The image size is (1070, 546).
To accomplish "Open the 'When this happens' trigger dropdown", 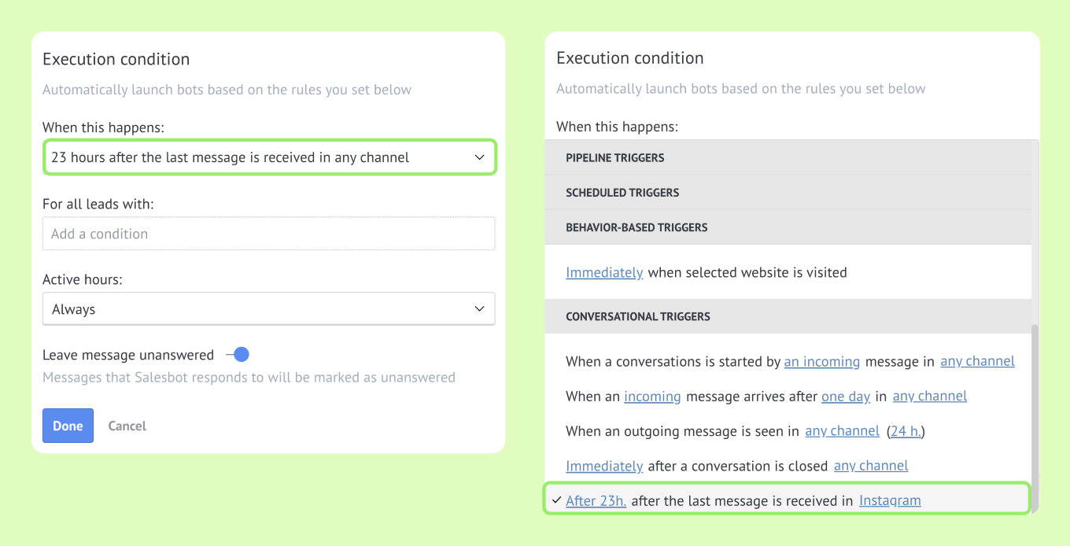I will coord(269,157).
